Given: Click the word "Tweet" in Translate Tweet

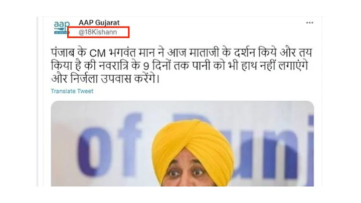Looking at the screenshot, I should point(85,91).
